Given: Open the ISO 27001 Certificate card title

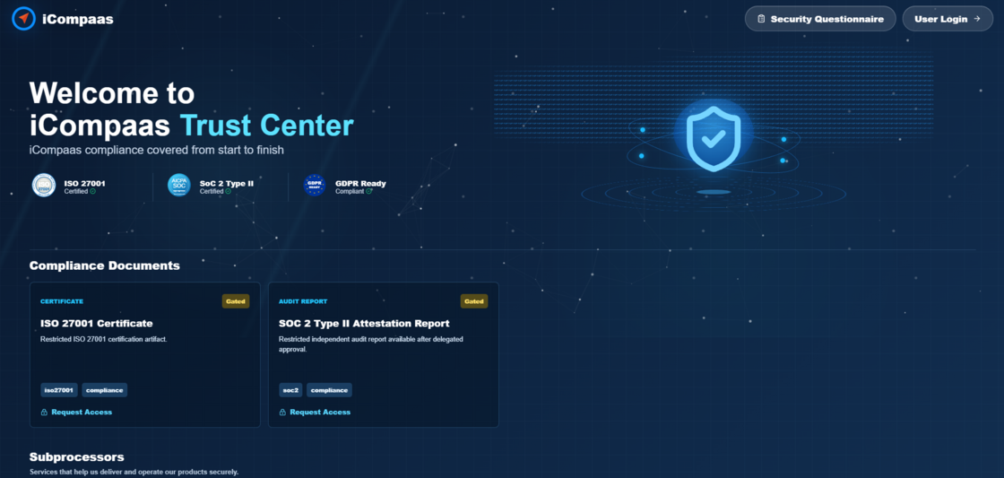Looking at the screenshot, I should 97,323.
